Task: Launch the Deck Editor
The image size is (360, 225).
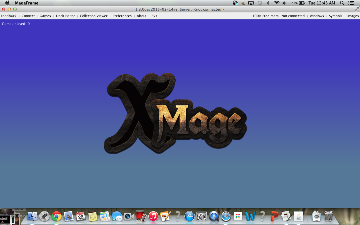Action: [x=65, y=16]
